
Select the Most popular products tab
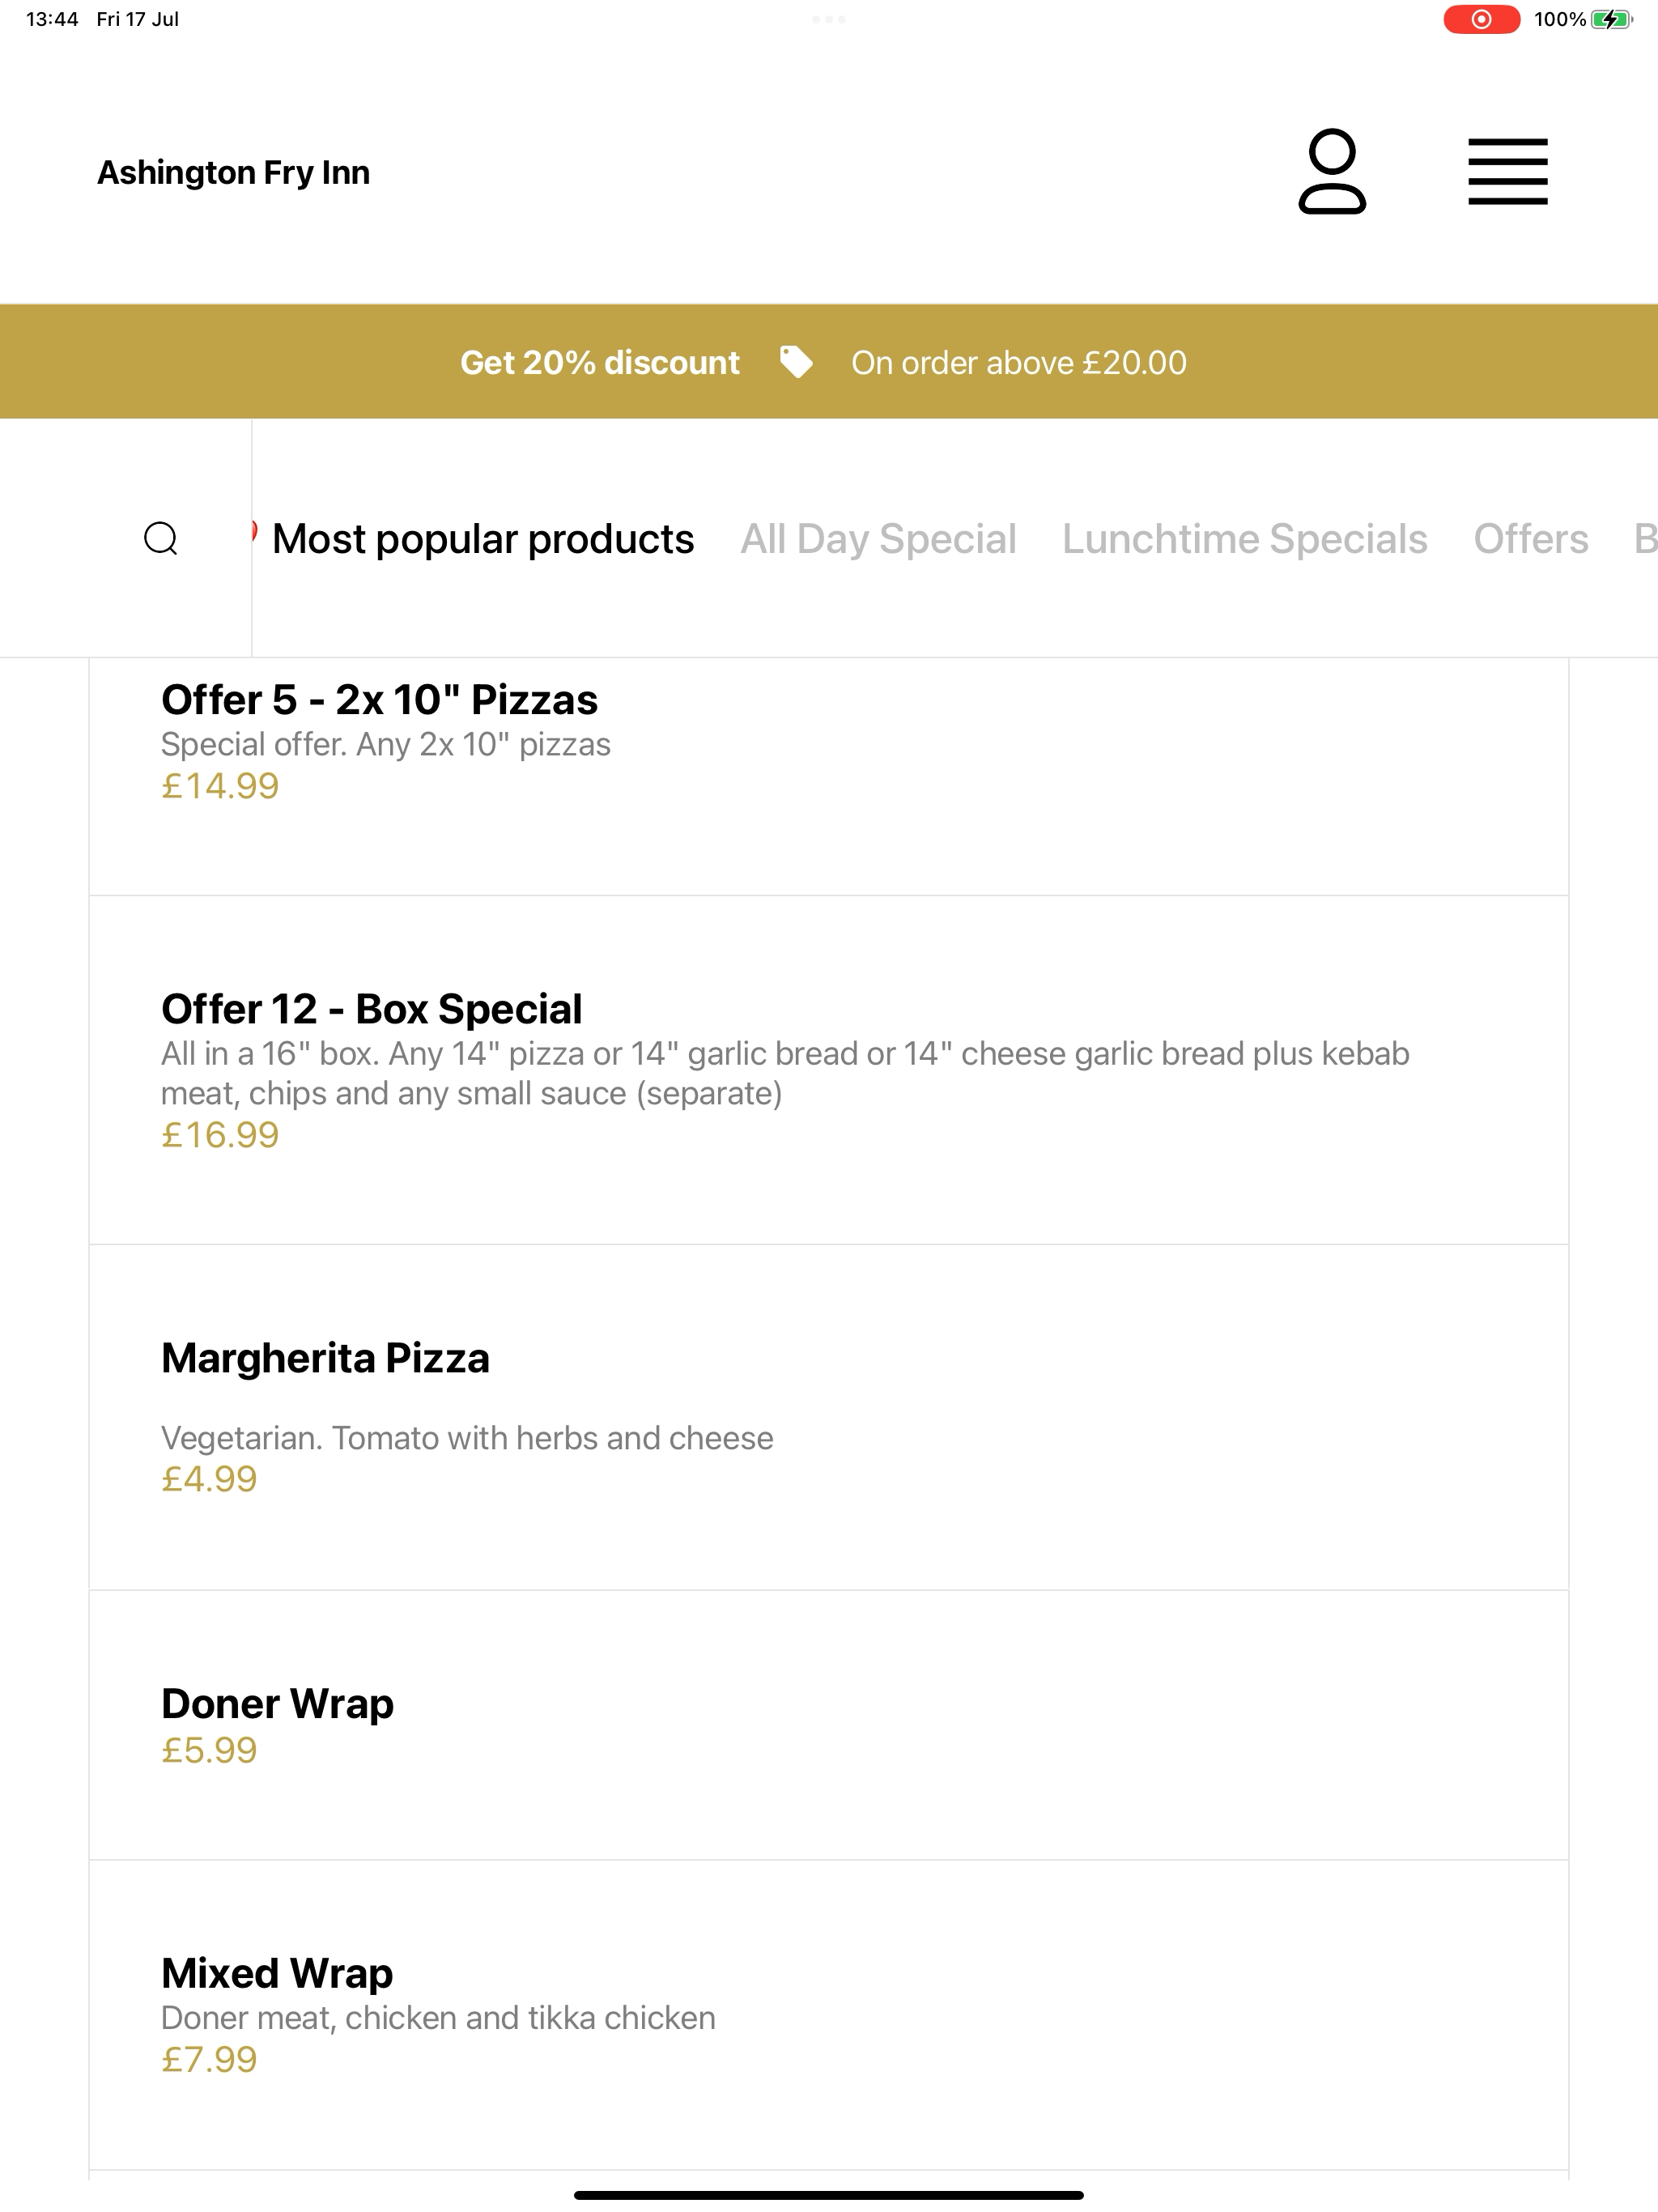click(483, 539)
